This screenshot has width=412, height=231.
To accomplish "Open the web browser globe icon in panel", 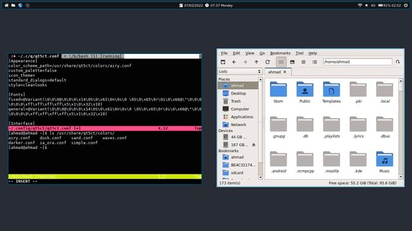I will [20, 5].
